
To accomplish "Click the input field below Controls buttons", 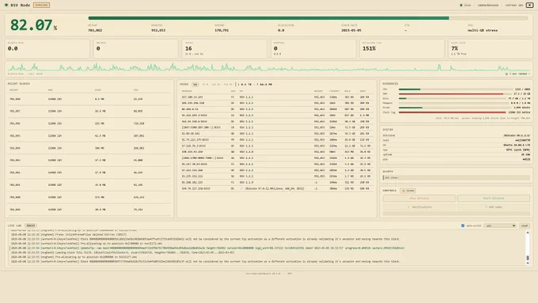I will [457, 214].
